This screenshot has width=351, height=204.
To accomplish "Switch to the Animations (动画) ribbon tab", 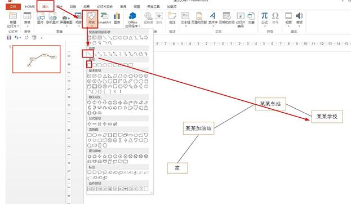I will pos(86,7).
